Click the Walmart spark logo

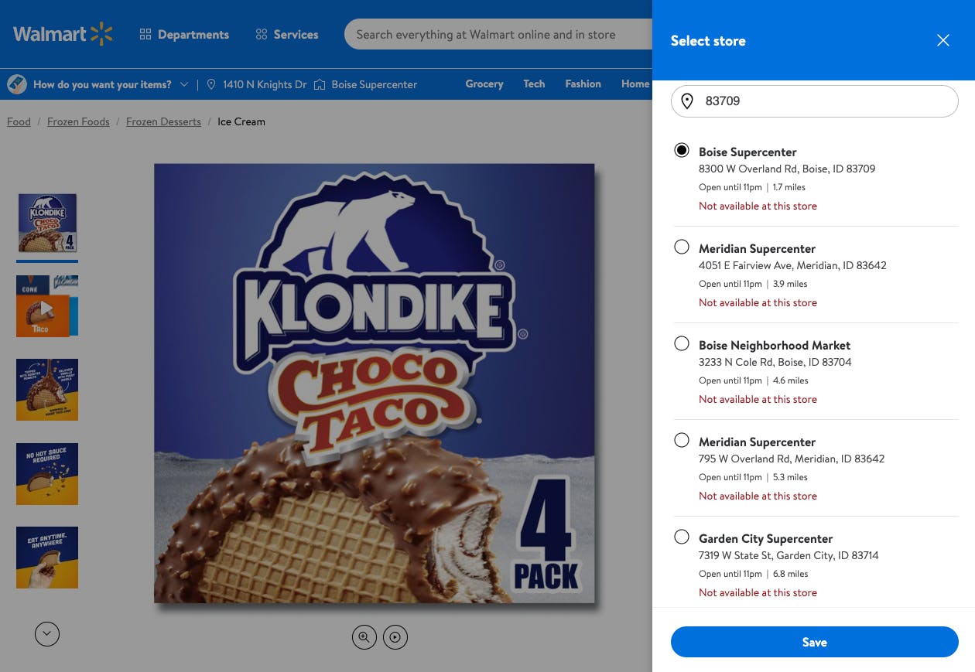click(x=101, y=34)
